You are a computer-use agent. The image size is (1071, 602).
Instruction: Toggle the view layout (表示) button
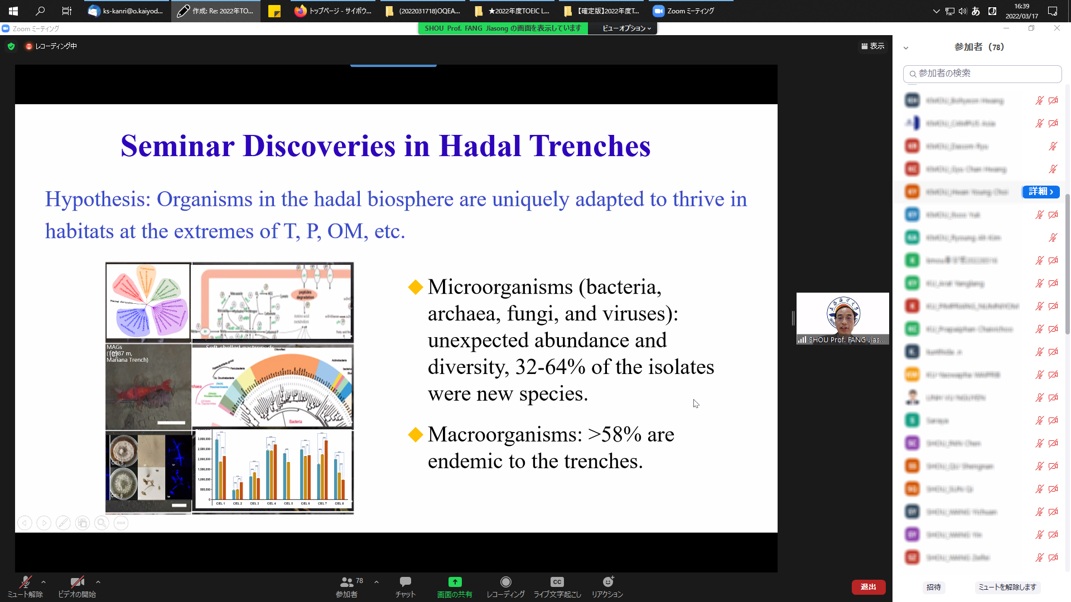point(873,46)
